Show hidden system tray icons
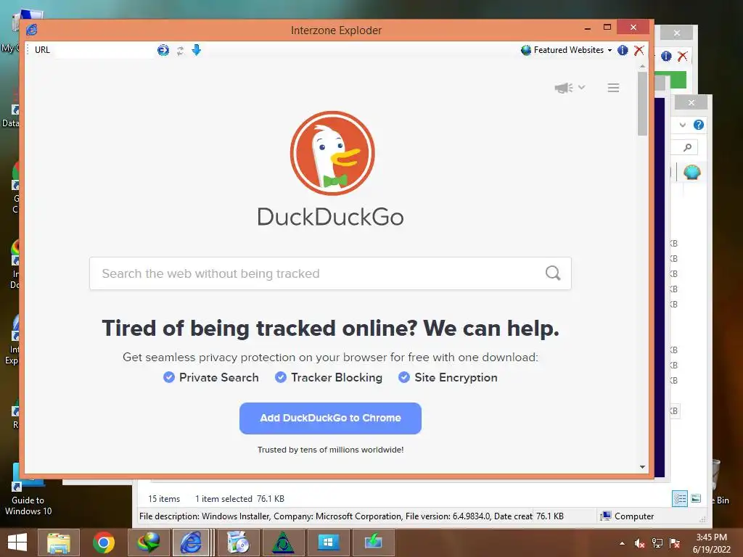The width and height of the screenshot is (743, 557). click(622, 543)
